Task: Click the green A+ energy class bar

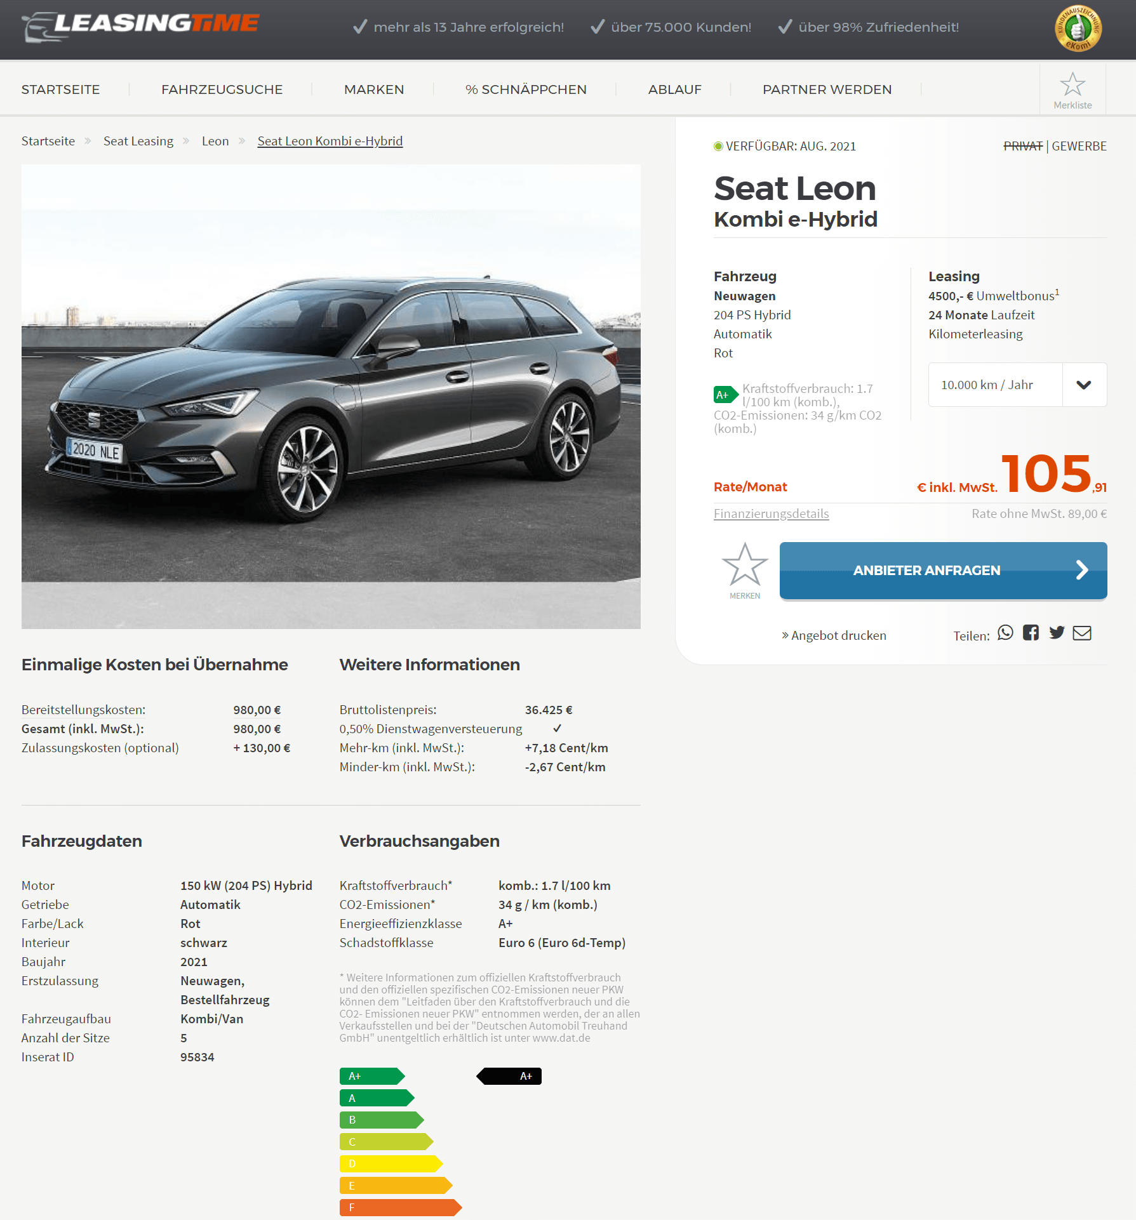Action: [372, 1076]
